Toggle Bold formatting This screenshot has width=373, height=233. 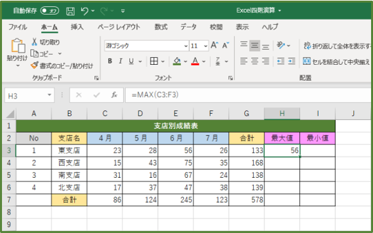click(110, 61)
